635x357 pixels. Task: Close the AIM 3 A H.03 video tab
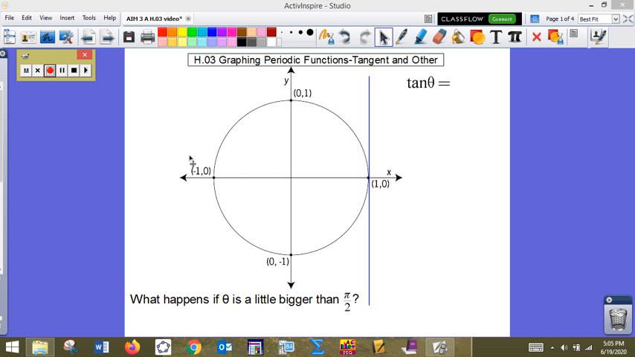pyautogui.click(x=188, y=19)
